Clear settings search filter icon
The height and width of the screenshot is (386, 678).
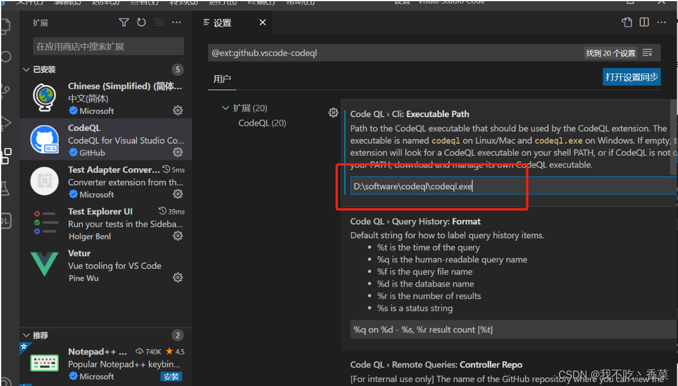[648, 53]
